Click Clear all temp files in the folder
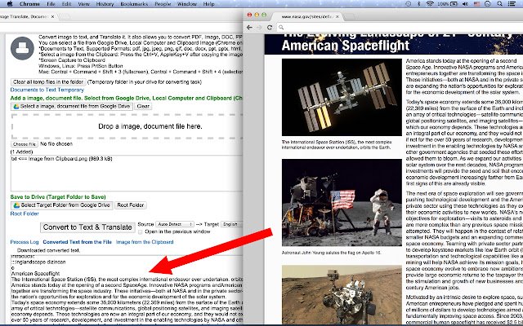 [48, 81]
